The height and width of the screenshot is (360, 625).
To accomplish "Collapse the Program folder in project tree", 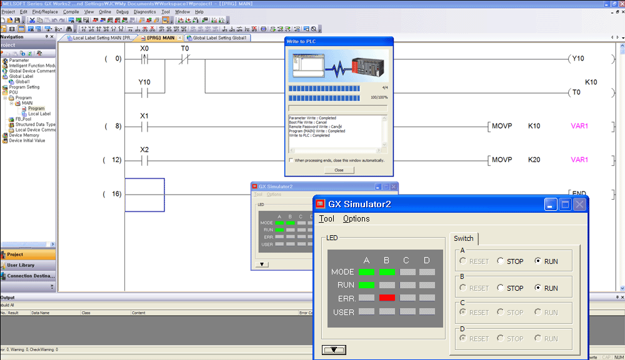I will click(x=5, y=98).
